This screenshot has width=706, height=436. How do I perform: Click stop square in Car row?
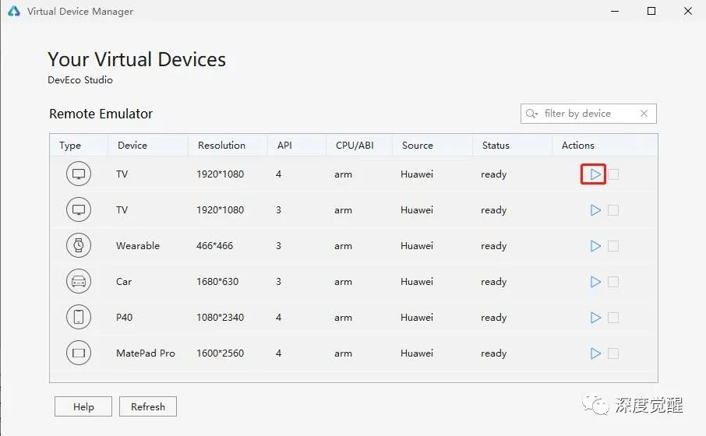click(613, 282)
